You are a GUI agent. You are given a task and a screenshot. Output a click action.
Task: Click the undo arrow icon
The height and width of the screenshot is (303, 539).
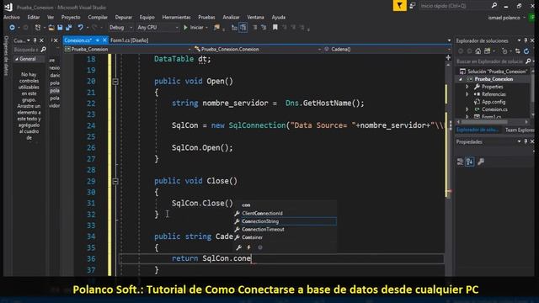tap(81, 28)
